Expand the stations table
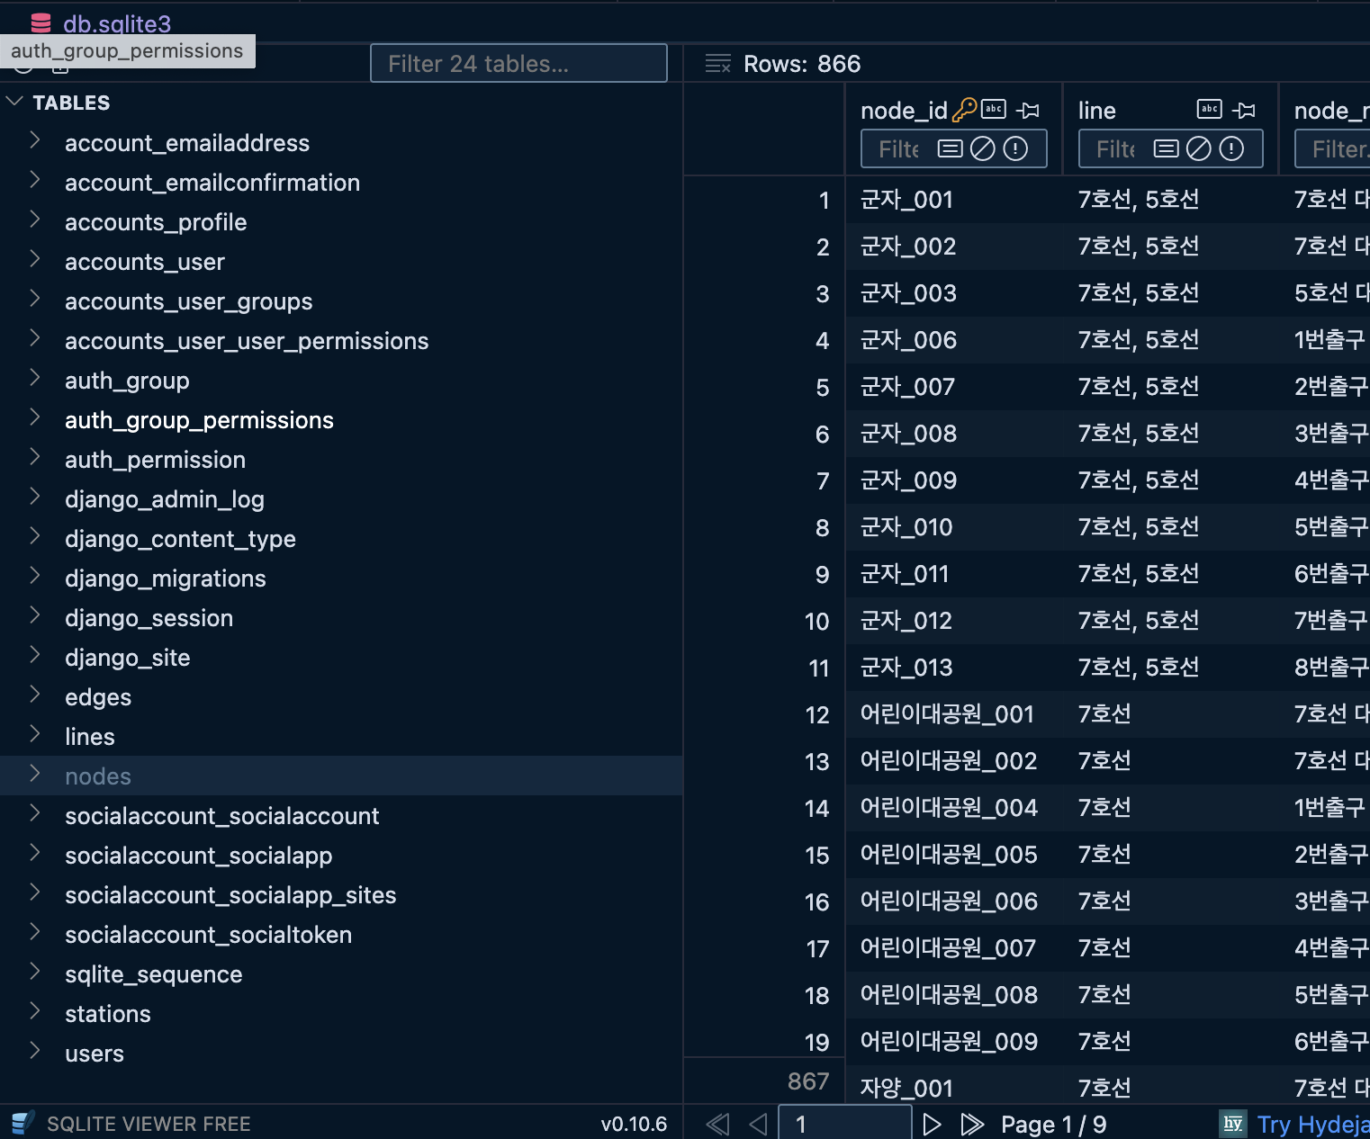The width and height of the screenshot is (1370, 1139). click(35, 1013)
